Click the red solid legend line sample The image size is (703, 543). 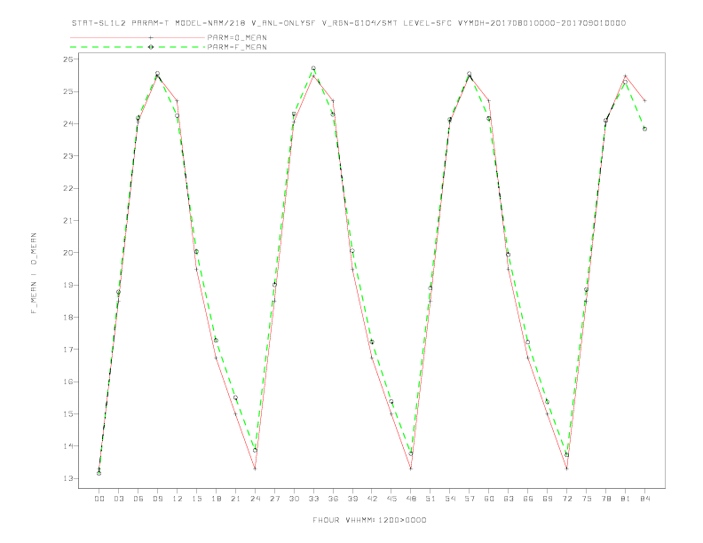tap(138, 37)
